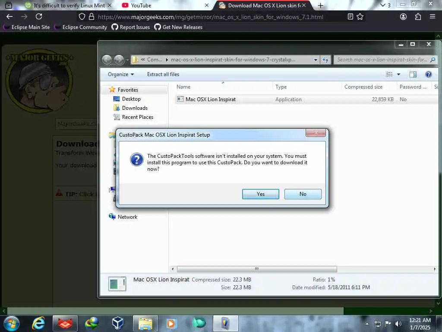Click Yes to download CustoPackTools
This screenshot has height=332, width=442.
[260, 194]
